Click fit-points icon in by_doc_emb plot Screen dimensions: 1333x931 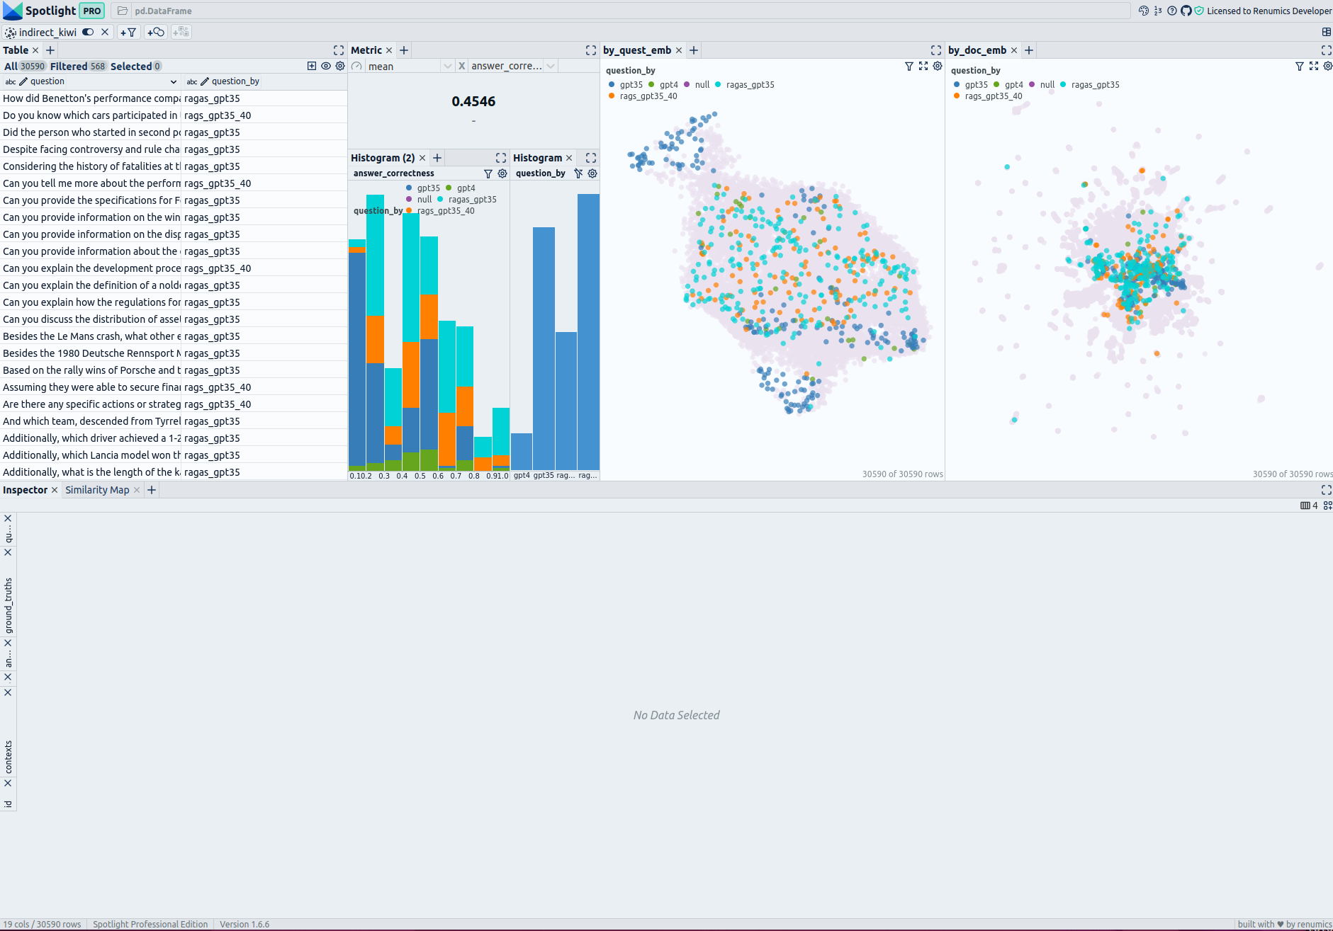coord(1313,66)
